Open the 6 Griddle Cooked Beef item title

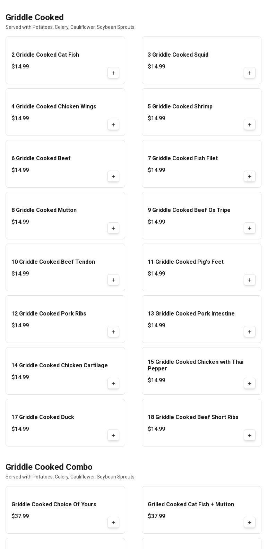click(41, 158)
